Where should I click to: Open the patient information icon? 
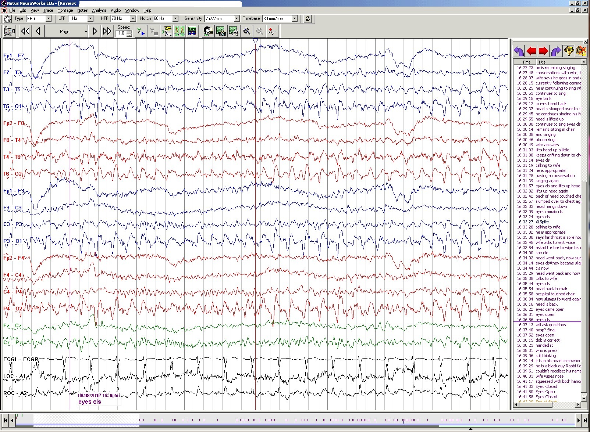coord(208,32)
